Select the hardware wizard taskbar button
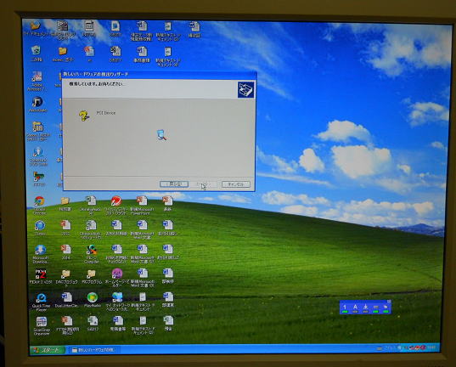The width and height of the screenshot is (456, 367). [93, 350]
